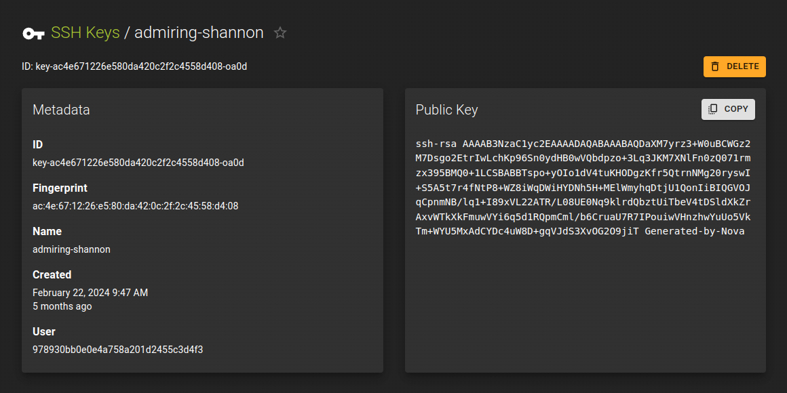This screenshot has width=787, height=393.
Task: Star admiring-shannon as favorite
Action: (280, 33)
